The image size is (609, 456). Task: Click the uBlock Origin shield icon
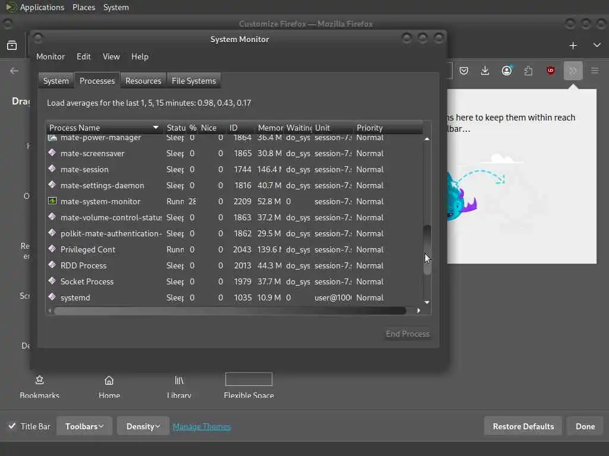[550, 71]
